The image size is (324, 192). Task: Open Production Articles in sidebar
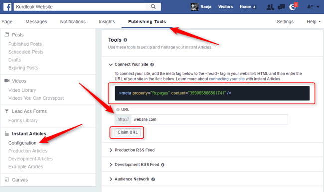28,151
